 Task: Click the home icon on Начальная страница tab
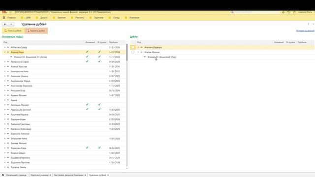click(3, 175)
